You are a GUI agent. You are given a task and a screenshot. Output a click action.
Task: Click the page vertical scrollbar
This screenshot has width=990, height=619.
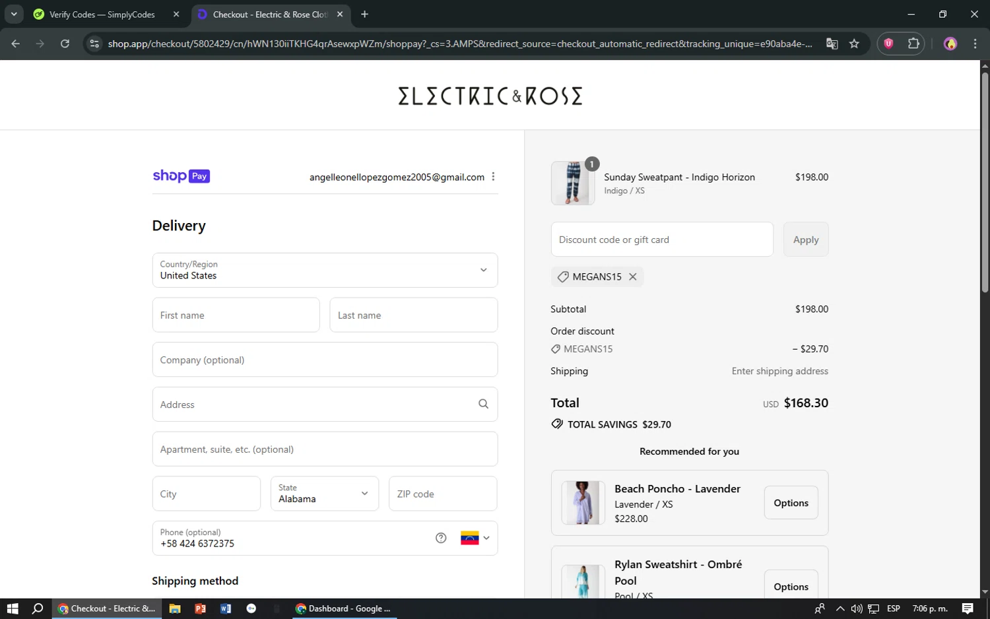[x=985, y=182]
